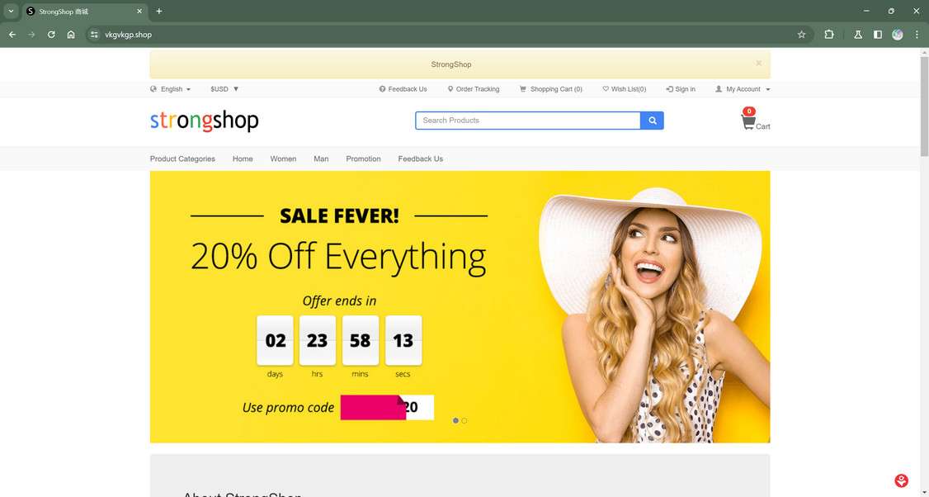Open the Women menu item
The width and height of the screenshot is (929, 497).
283,159
